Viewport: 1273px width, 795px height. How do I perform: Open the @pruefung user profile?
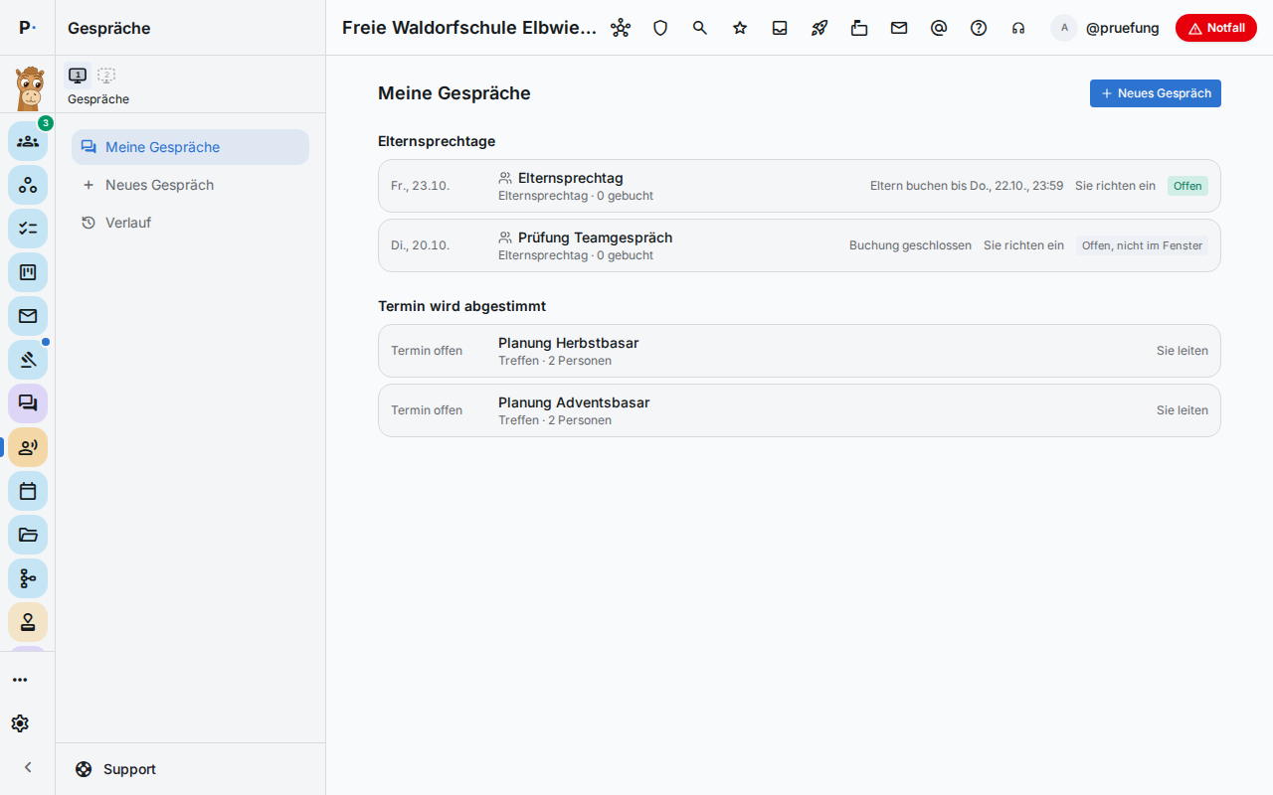pyautogui.click(x=1106, y=28)
